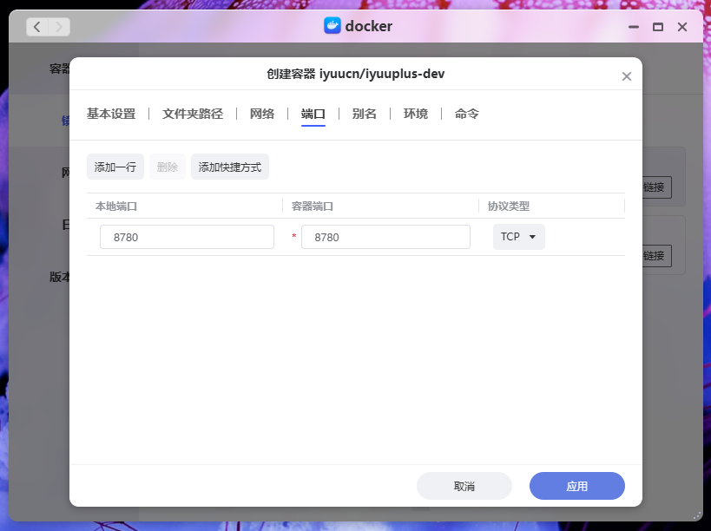Expand the TCP protocol type dropdown
711x531 pixels.
click(518, 237)
